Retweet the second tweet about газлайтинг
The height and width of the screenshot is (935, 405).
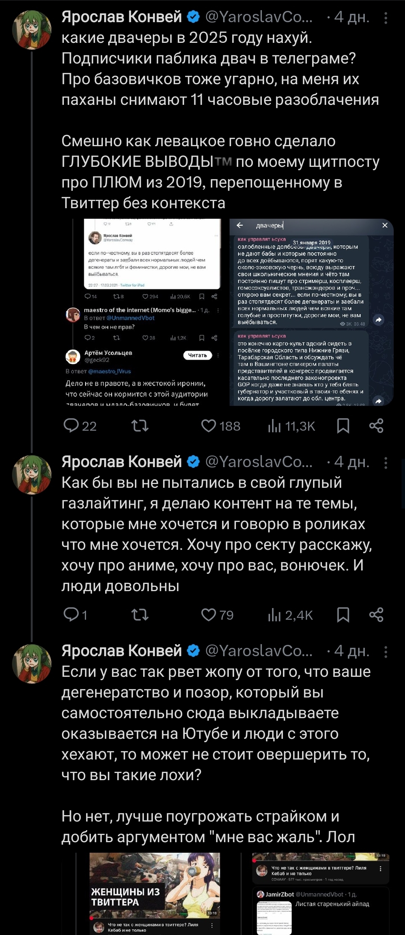140,615
